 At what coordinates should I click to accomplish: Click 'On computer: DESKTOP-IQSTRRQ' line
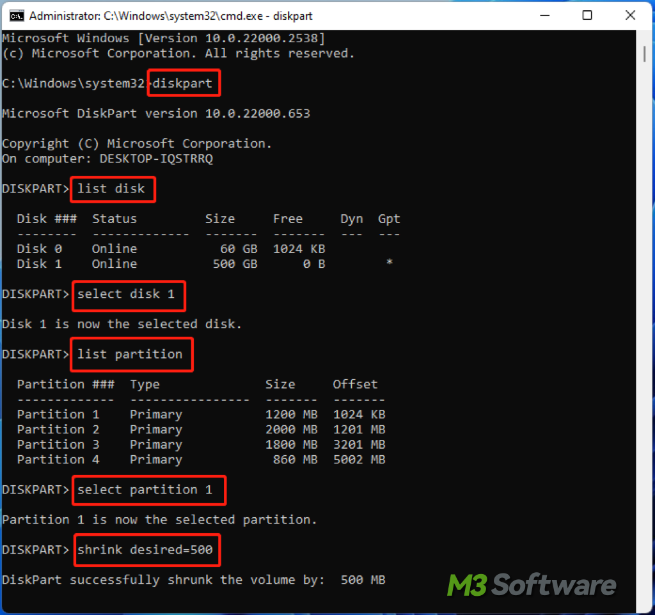pyautogui.click(x=107, y=159)
